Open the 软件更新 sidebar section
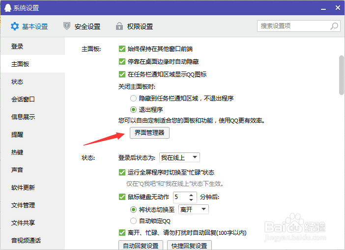Viewport: 345px width, 250px height. point(32,187)
